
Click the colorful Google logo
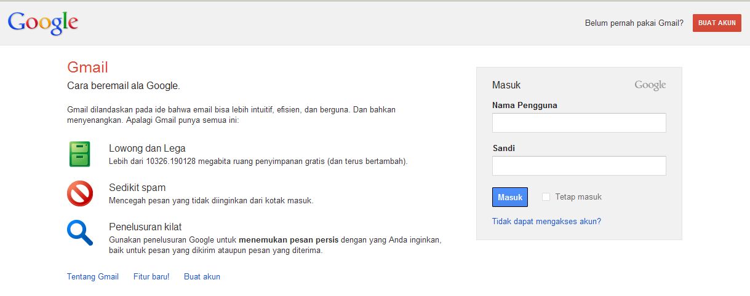tap(42, 23)
